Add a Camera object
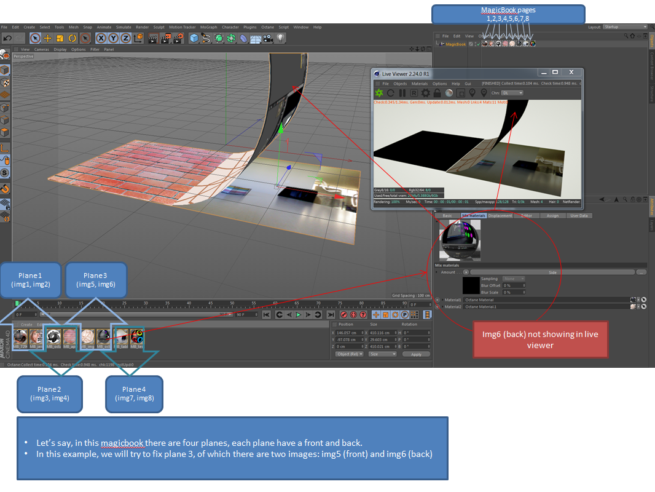The image size is (655, 492). tap(268, 39)
